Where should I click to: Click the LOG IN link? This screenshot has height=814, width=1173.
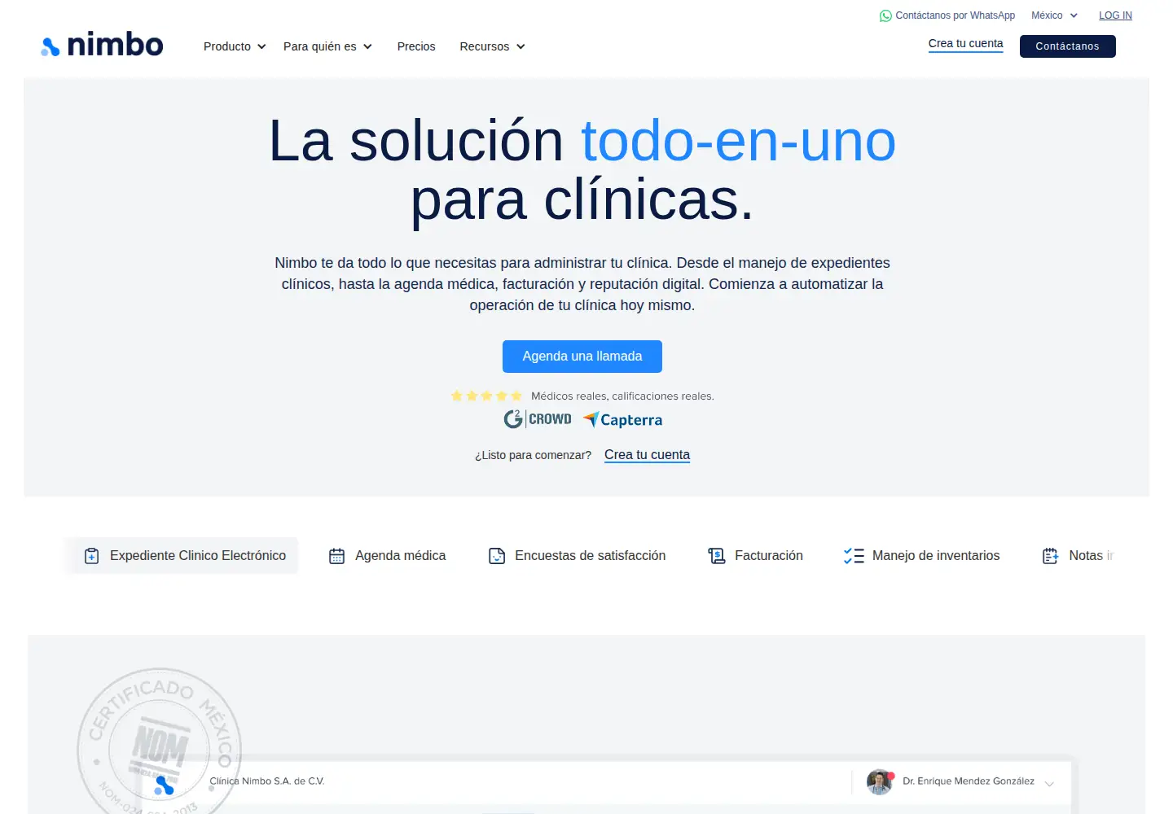tap(1115, 15)
